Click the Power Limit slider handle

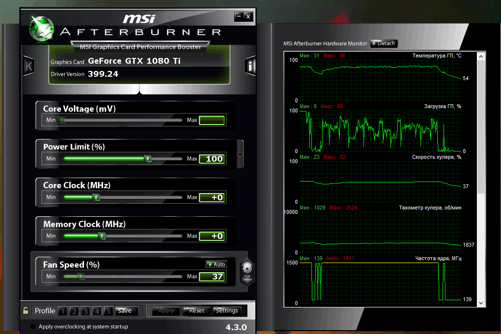point(148,158)
